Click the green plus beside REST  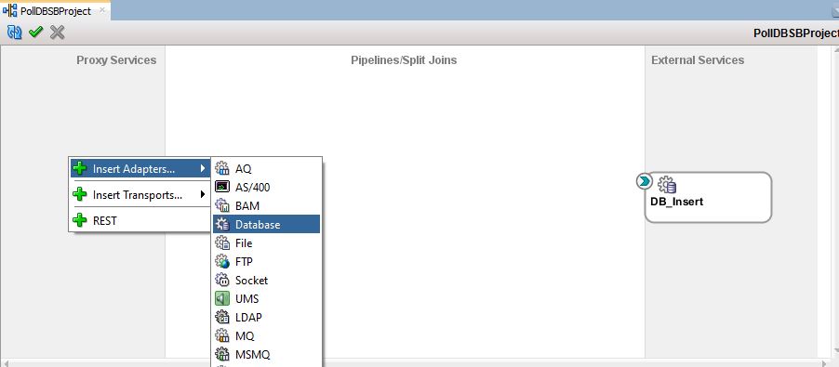[80, 220]
